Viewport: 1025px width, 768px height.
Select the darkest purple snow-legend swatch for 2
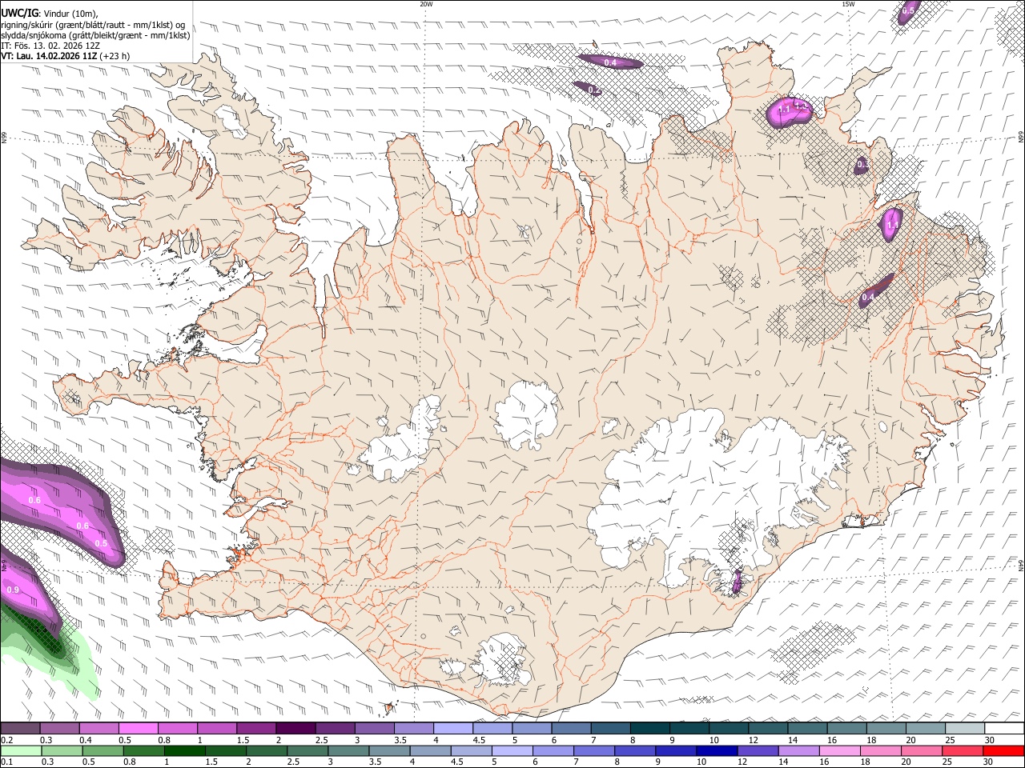tap(295, 728)
